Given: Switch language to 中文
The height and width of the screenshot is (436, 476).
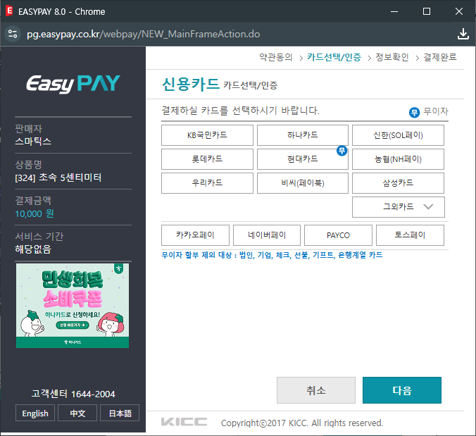Looking at the screenshot, I should [x=77, y=413].
